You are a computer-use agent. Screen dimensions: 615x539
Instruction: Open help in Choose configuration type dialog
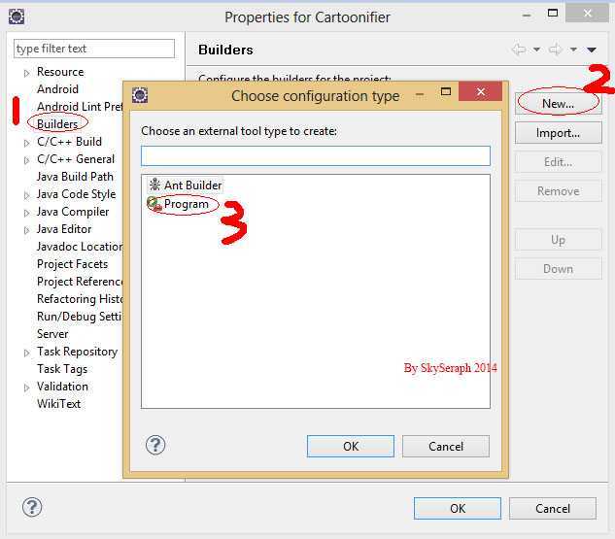(x=155, y=445)
